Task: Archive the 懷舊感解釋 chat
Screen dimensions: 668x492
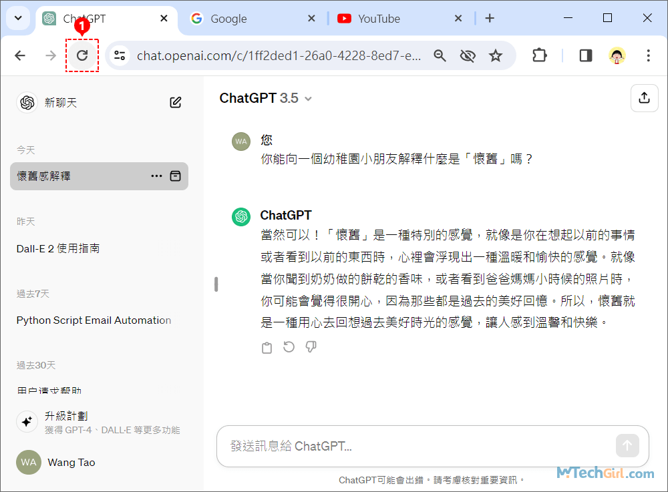Action: [x=176, y=176]
